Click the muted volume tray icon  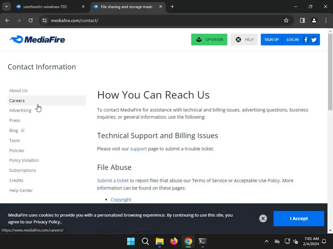(x=296, y=241)
